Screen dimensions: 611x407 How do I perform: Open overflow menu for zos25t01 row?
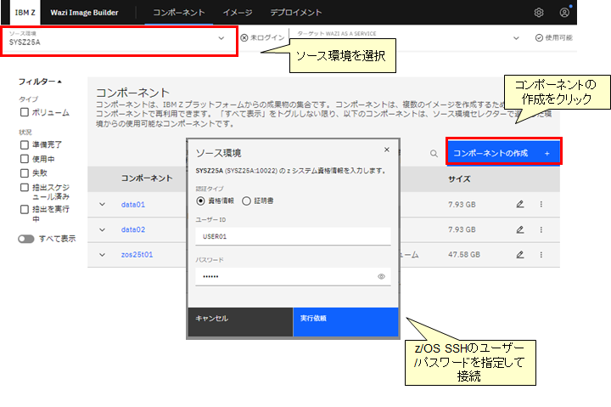click(541, 254)
